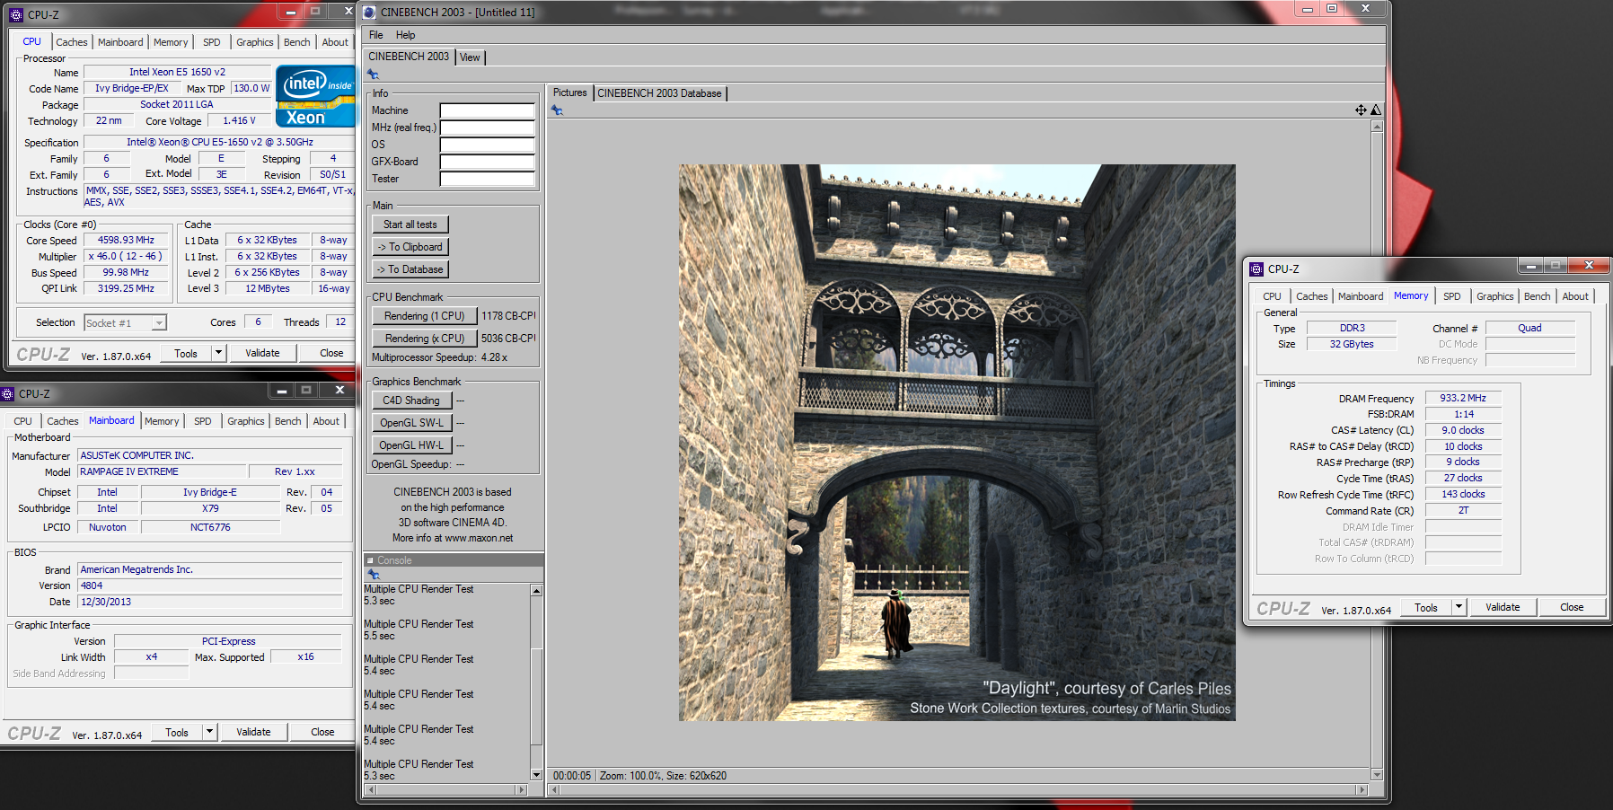Click the Machine input field
This screenshot has height=810, width=1613.
(487, 110)
